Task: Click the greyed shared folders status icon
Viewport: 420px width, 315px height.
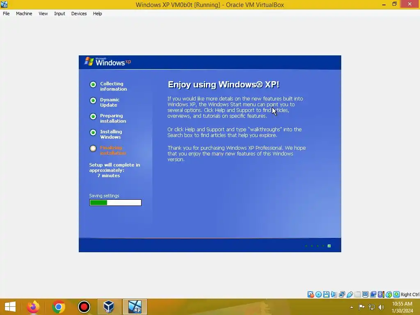Action: click(x=357, y=294)
